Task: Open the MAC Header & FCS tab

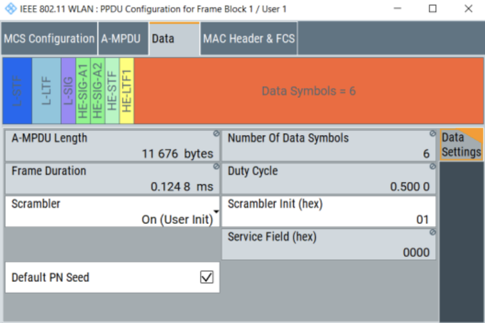Action: pos(249,38)
